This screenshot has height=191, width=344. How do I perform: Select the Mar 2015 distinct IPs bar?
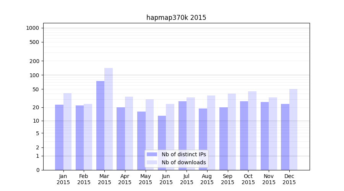(x=100, y=125)
